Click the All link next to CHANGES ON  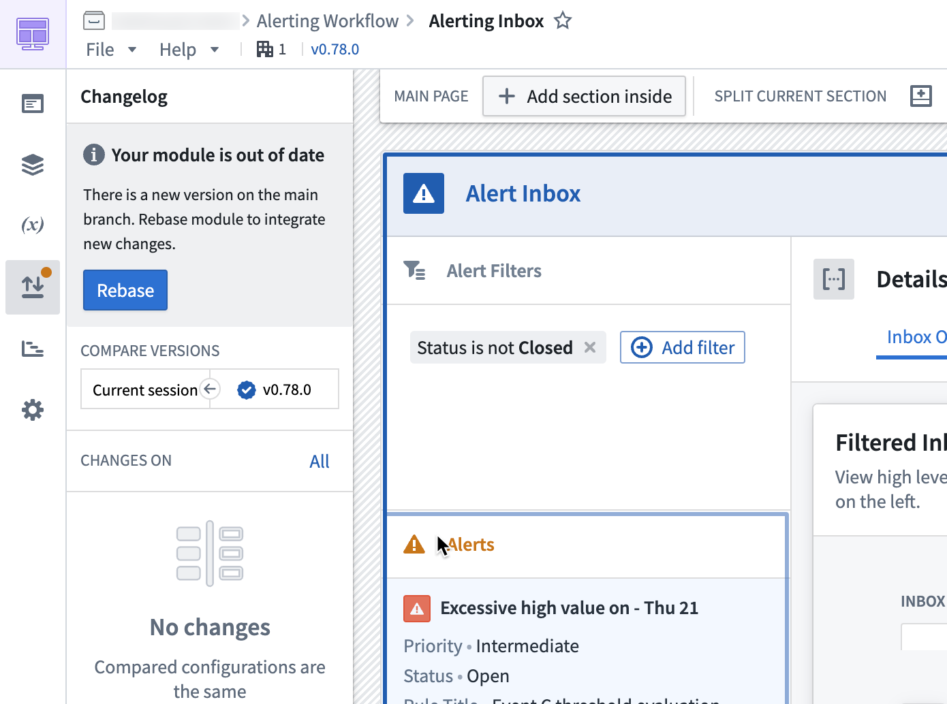[320, 461]
